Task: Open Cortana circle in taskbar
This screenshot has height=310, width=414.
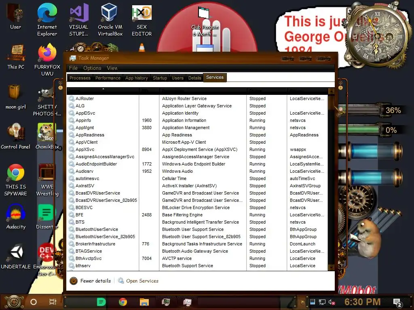Action: click(x=34, y=302)
